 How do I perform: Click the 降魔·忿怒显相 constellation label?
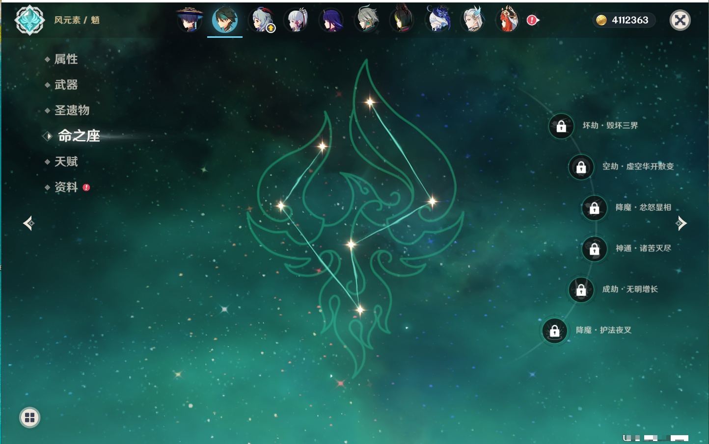[x=644, y=208]
